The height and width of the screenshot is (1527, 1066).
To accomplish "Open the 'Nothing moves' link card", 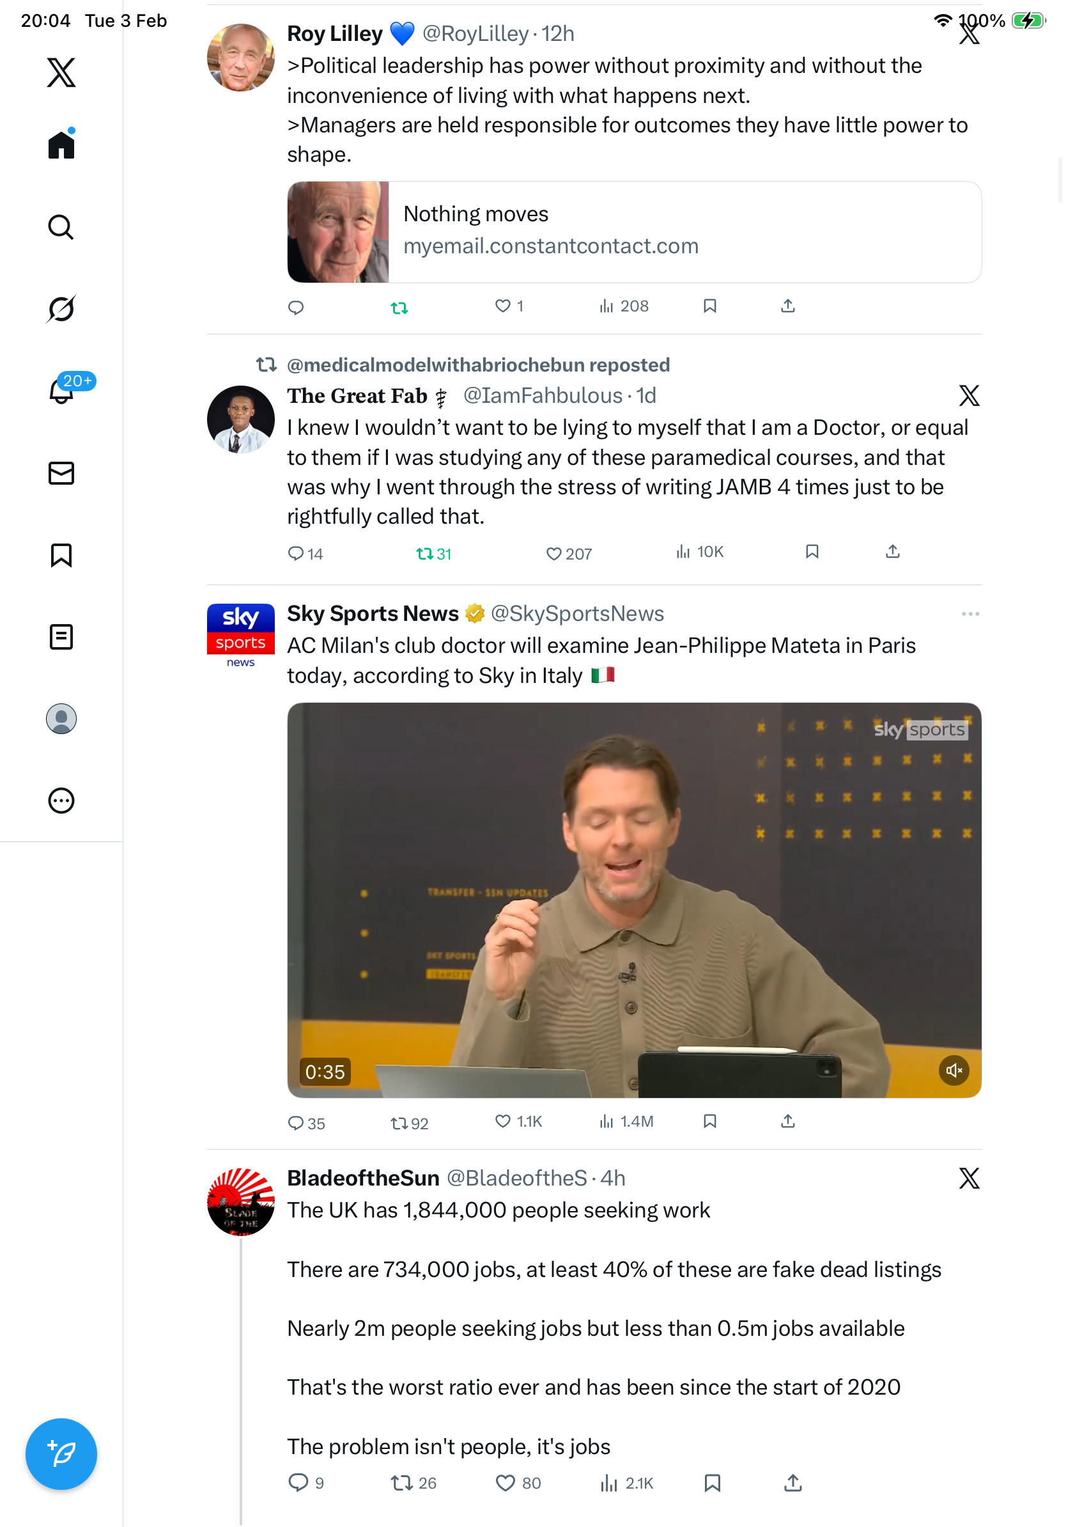I will 634,231.
